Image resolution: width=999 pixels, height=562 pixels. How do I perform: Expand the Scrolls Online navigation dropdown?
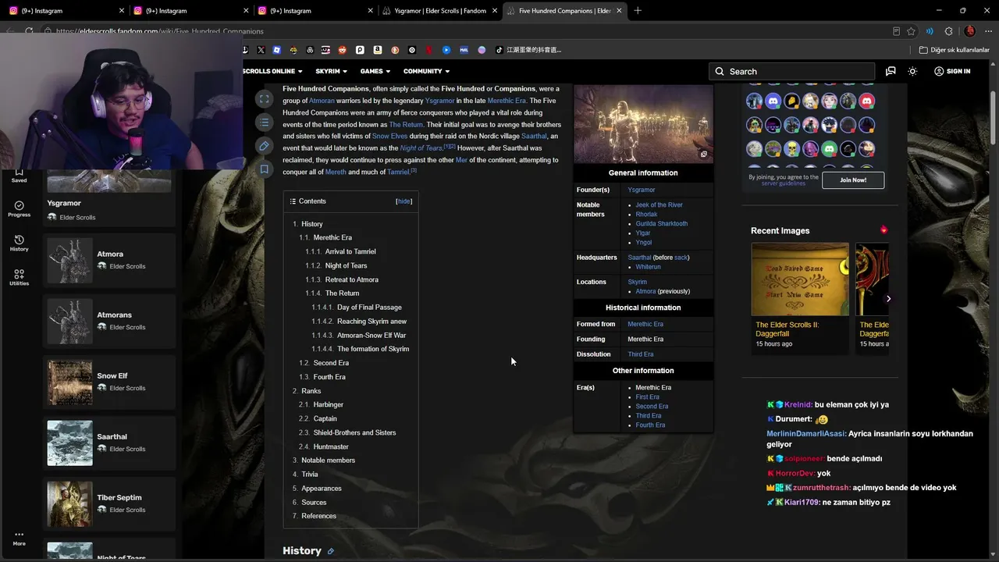tap(272, 71)
